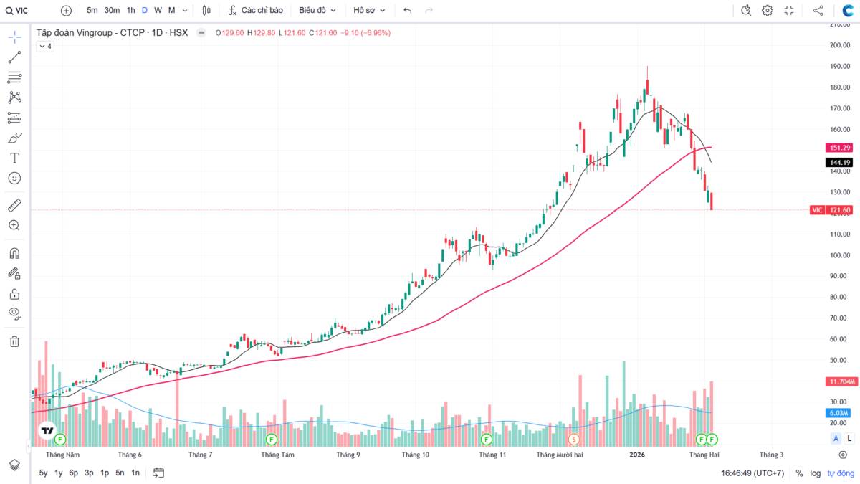Open the emoji icons tool
The width and height of the screenshot is (860, 484).
(14, 178)
